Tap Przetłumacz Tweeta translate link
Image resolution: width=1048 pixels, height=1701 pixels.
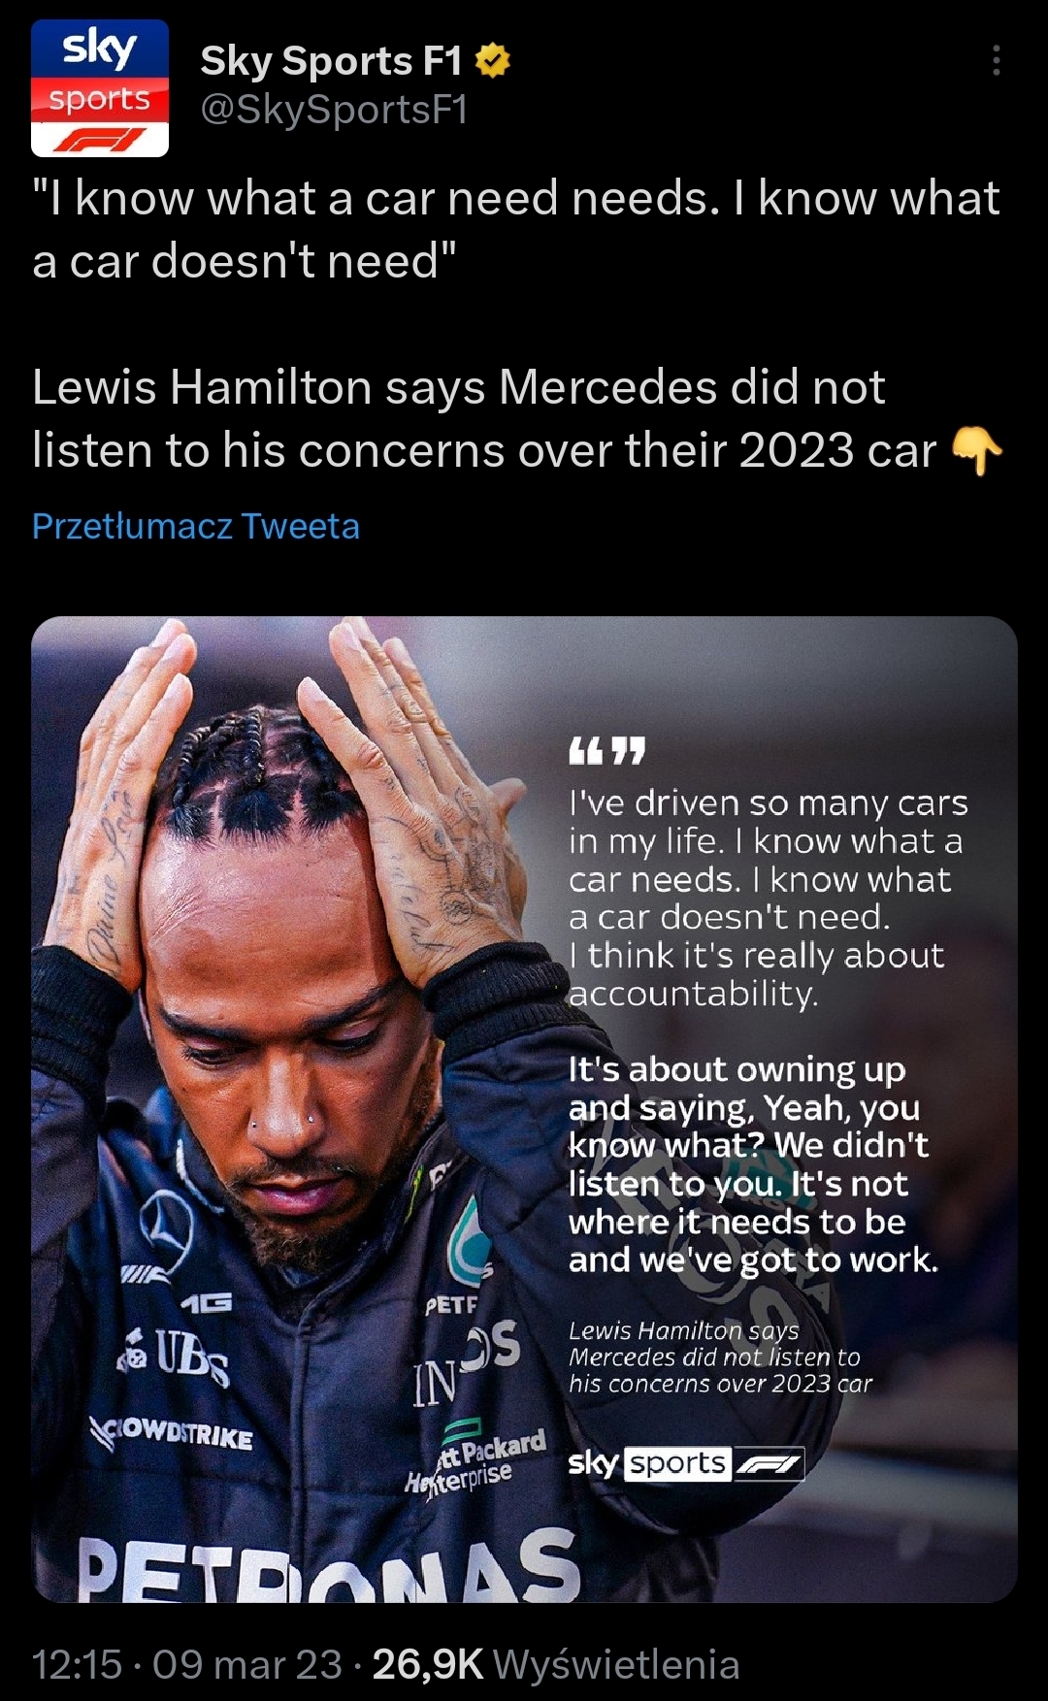196,526
